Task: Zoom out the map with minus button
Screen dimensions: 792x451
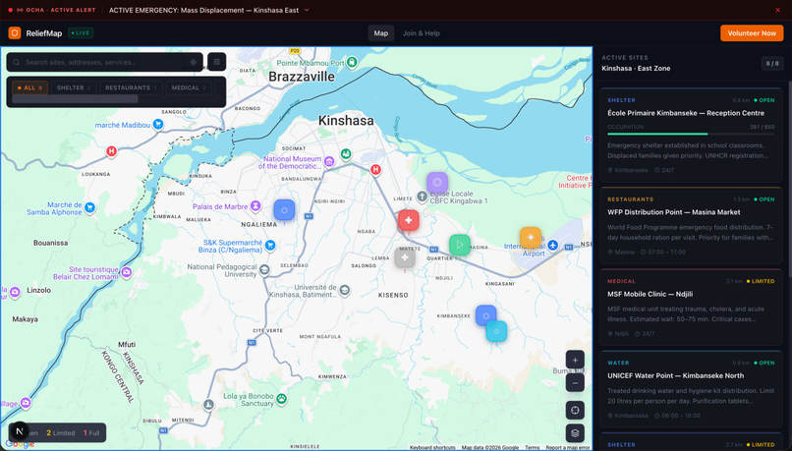Action: (575, 383)
